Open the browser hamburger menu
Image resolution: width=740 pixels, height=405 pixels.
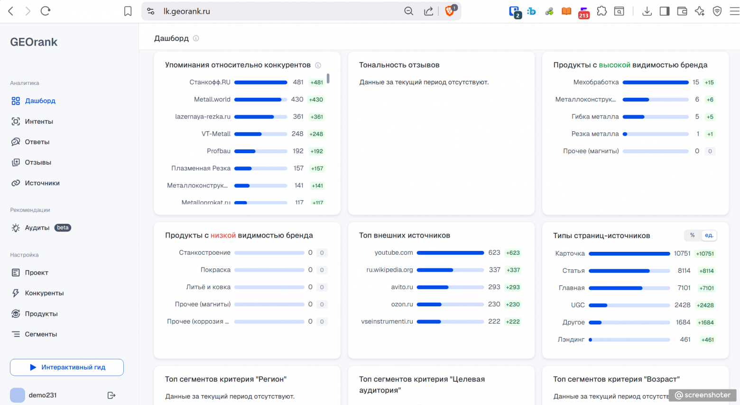click(x=734, y=11)
